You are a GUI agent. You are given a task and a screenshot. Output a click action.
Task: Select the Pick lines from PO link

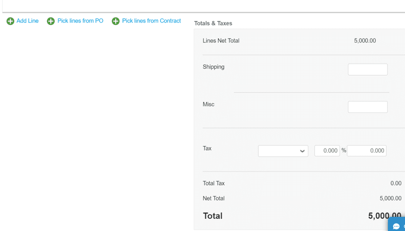(x=81, y=21)
